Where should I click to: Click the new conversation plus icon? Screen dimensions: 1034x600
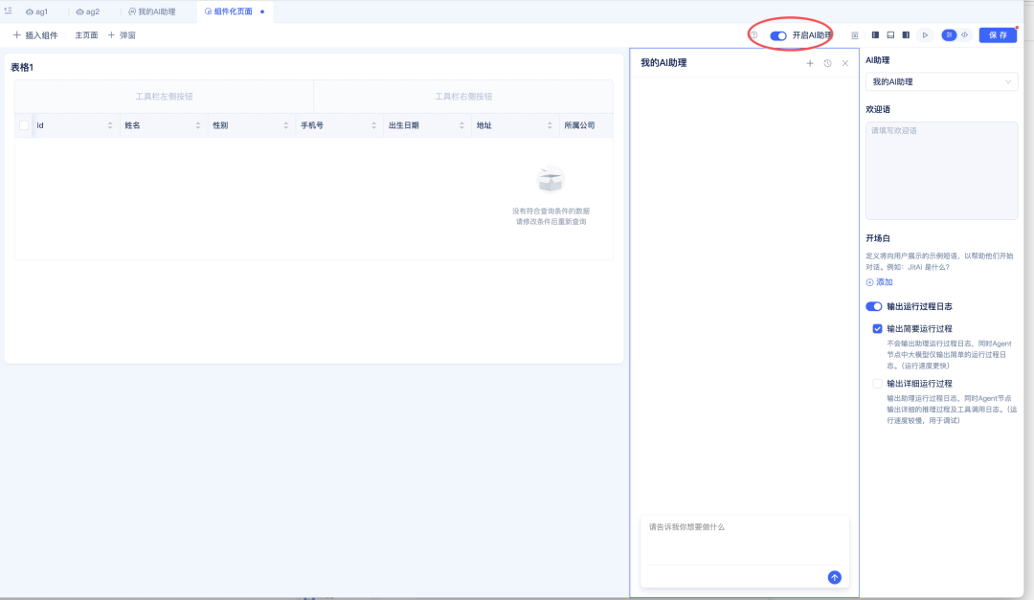point(810,63)
